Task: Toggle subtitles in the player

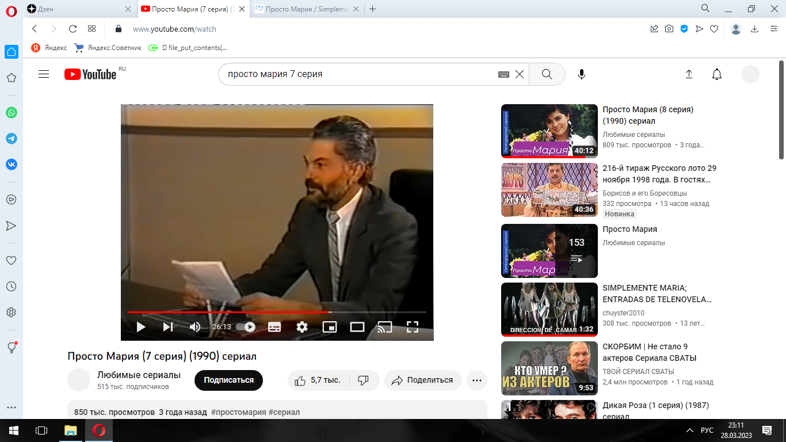Action: [274, 327]
